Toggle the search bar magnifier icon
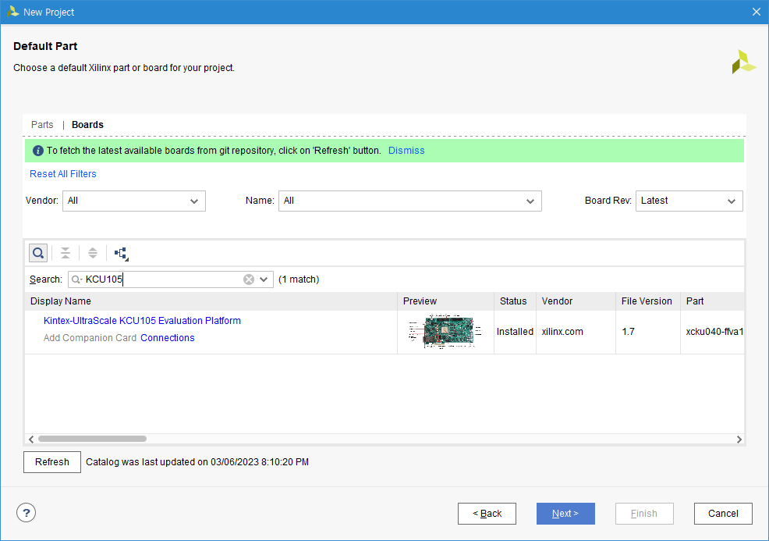This screenshot has height=541, width=769. [x=38, y=253]
